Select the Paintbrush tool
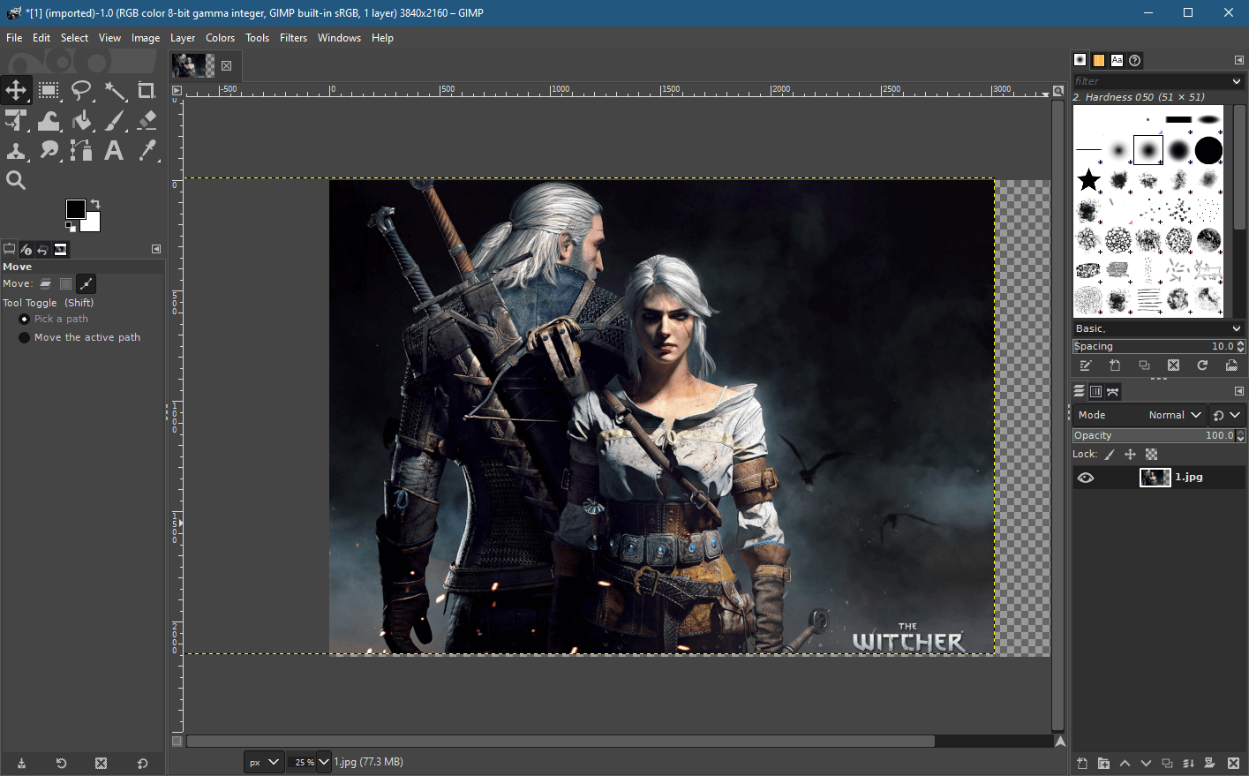1249x776 pixels. tap(115, 120)
